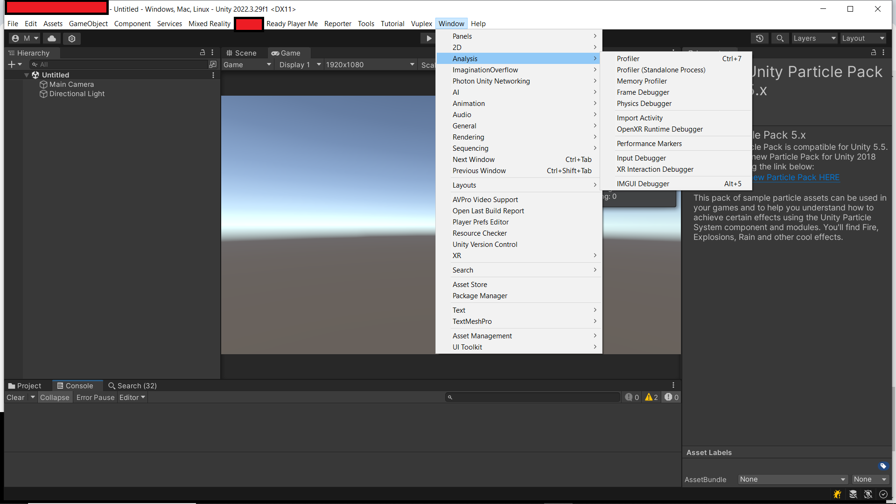The image size is (896, 504).
Task: Click the Undo History clock icon
Action: tap(759, 38)
